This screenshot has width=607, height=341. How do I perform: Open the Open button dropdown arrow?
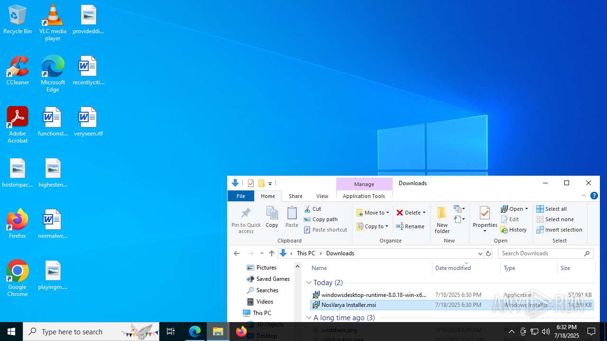tap(526, 209)
